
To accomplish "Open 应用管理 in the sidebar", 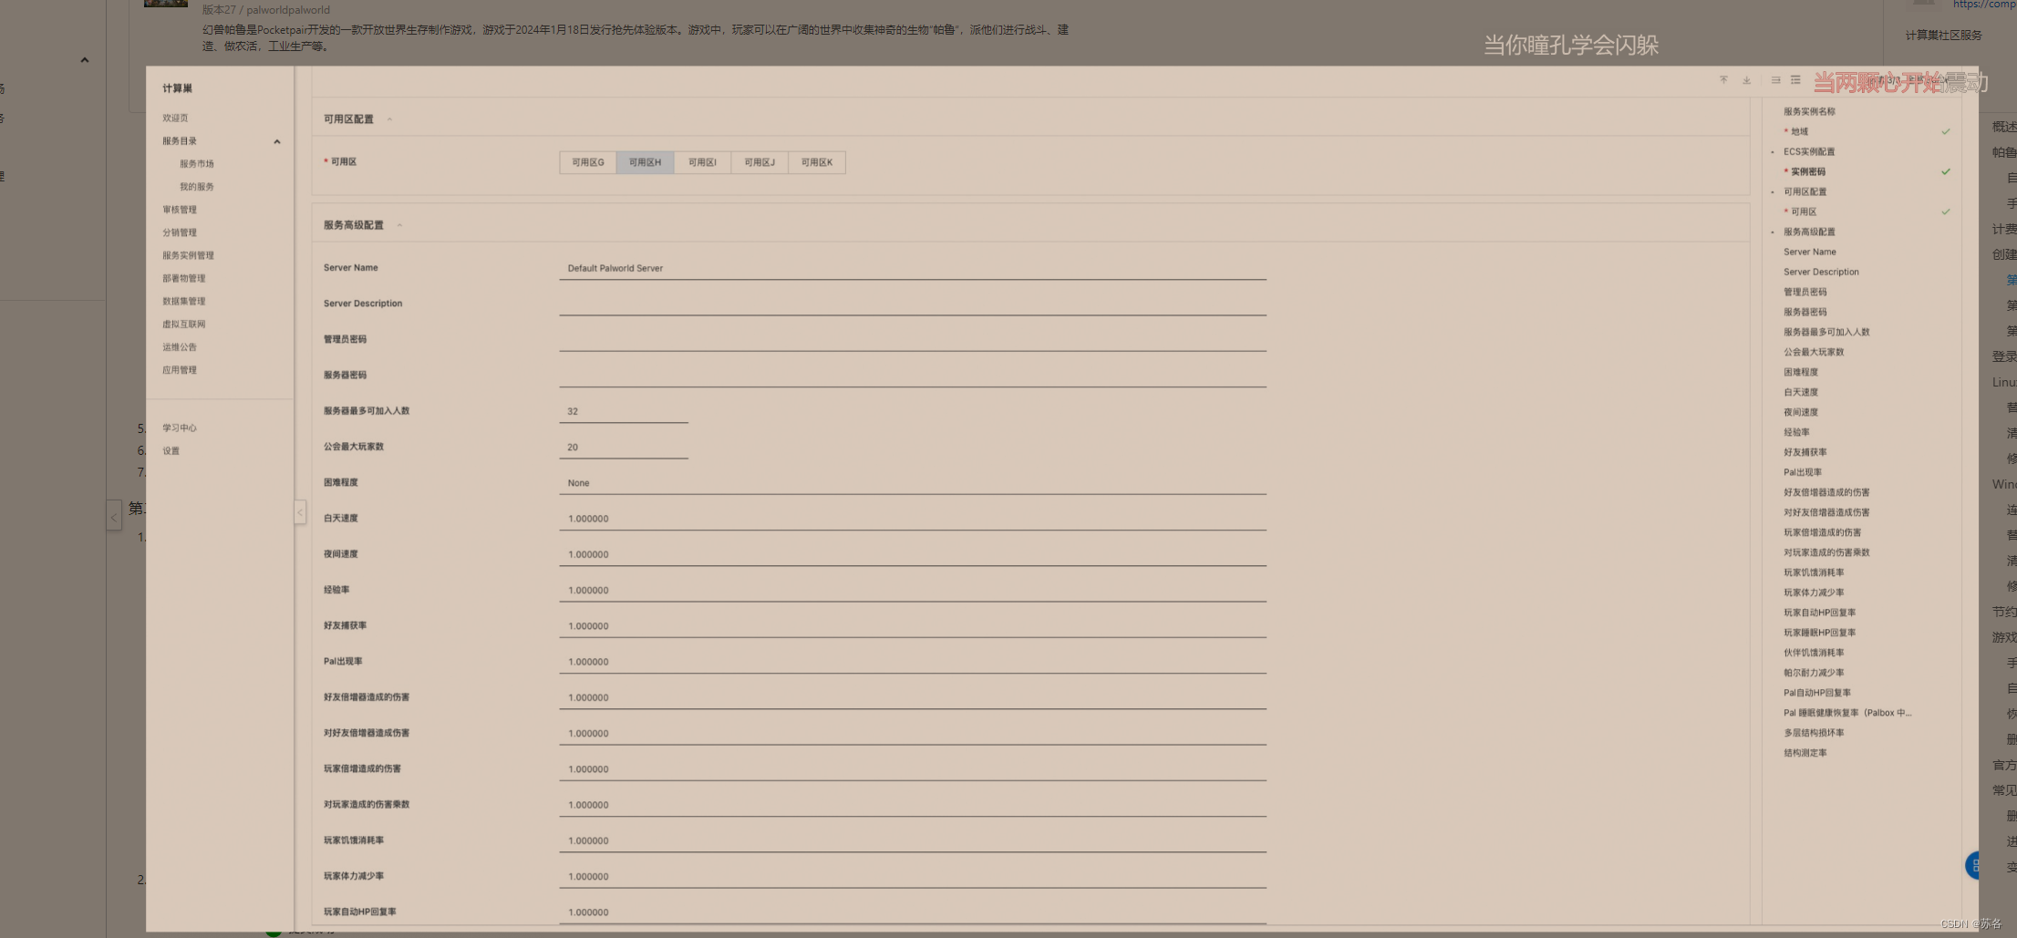I will pyautogui.click(x=180, y=370).
